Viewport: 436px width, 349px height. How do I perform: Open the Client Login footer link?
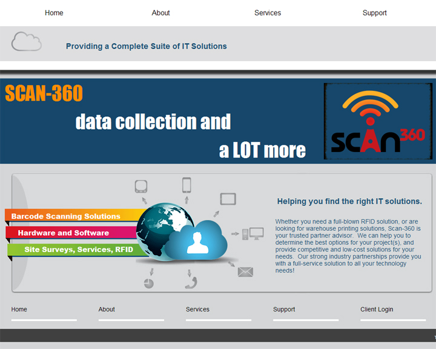[x=377, y=309]
